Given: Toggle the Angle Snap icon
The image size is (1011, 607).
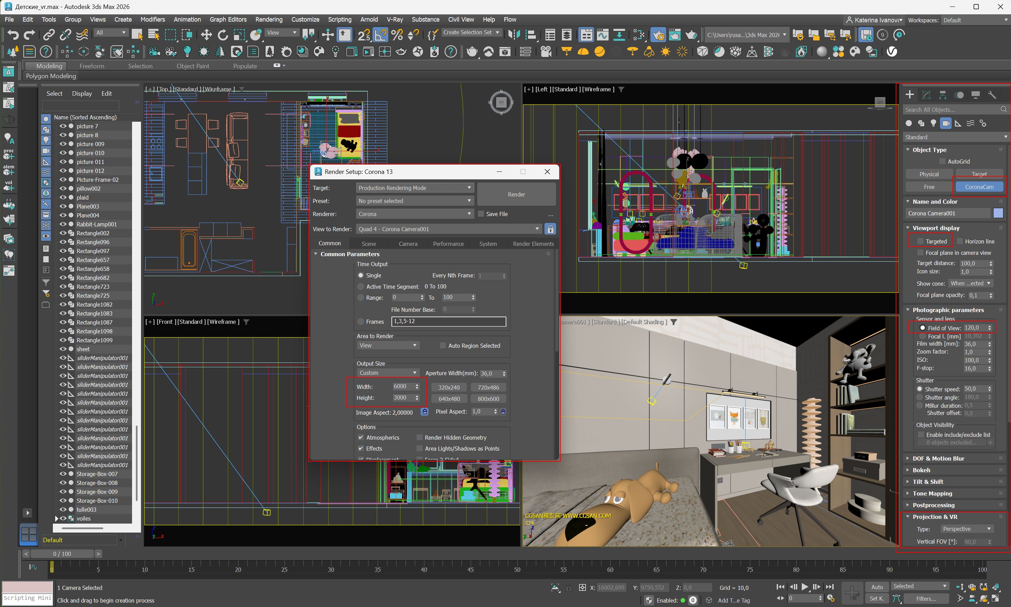Looking at the screenshot, I should coord(380,35).
